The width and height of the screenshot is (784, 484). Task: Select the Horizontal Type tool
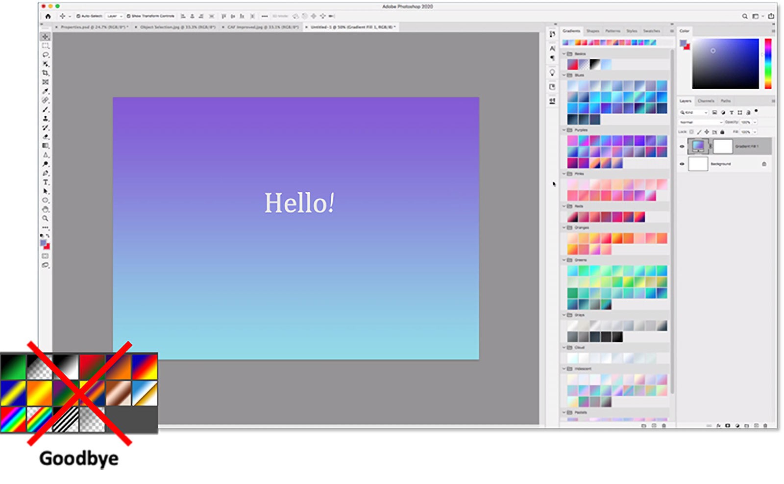click(46, 182)
